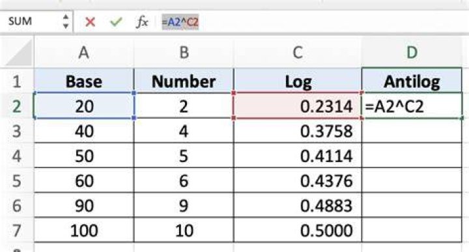
Task: Select column A header
Action: tap(84, 53)
